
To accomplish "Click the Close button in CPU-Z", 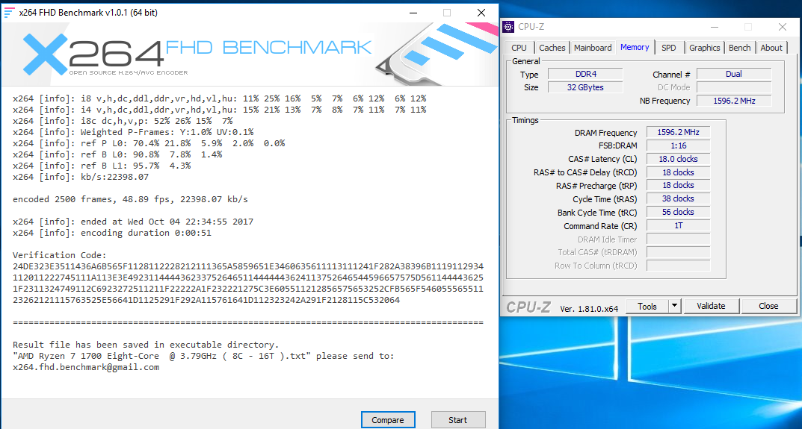I will (768, 306).
